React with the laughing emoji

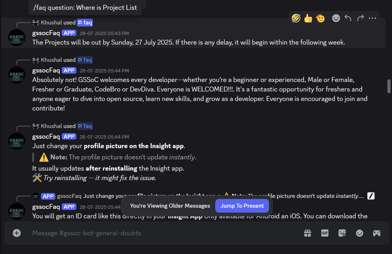coord(296,18)
